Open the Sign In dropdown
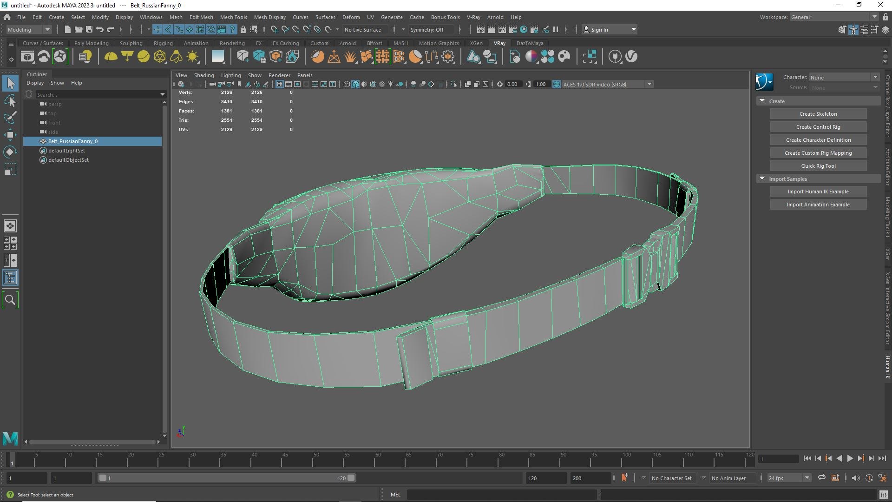This screenshot has width=892, height=502. point(609,29)
